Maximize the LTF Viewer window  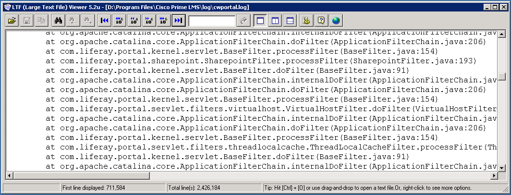(x=496, y=7)
